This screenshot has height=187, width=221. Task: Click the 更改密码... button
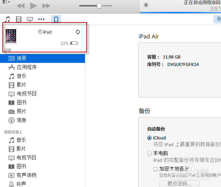coord(179,184)
